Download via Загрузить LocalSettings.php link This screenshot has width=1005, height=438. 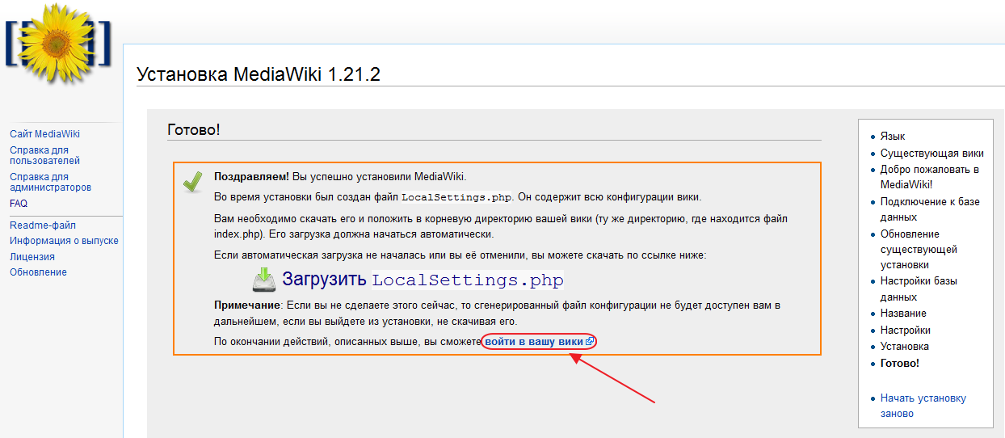pyautogui.click(x=423, y=280)
